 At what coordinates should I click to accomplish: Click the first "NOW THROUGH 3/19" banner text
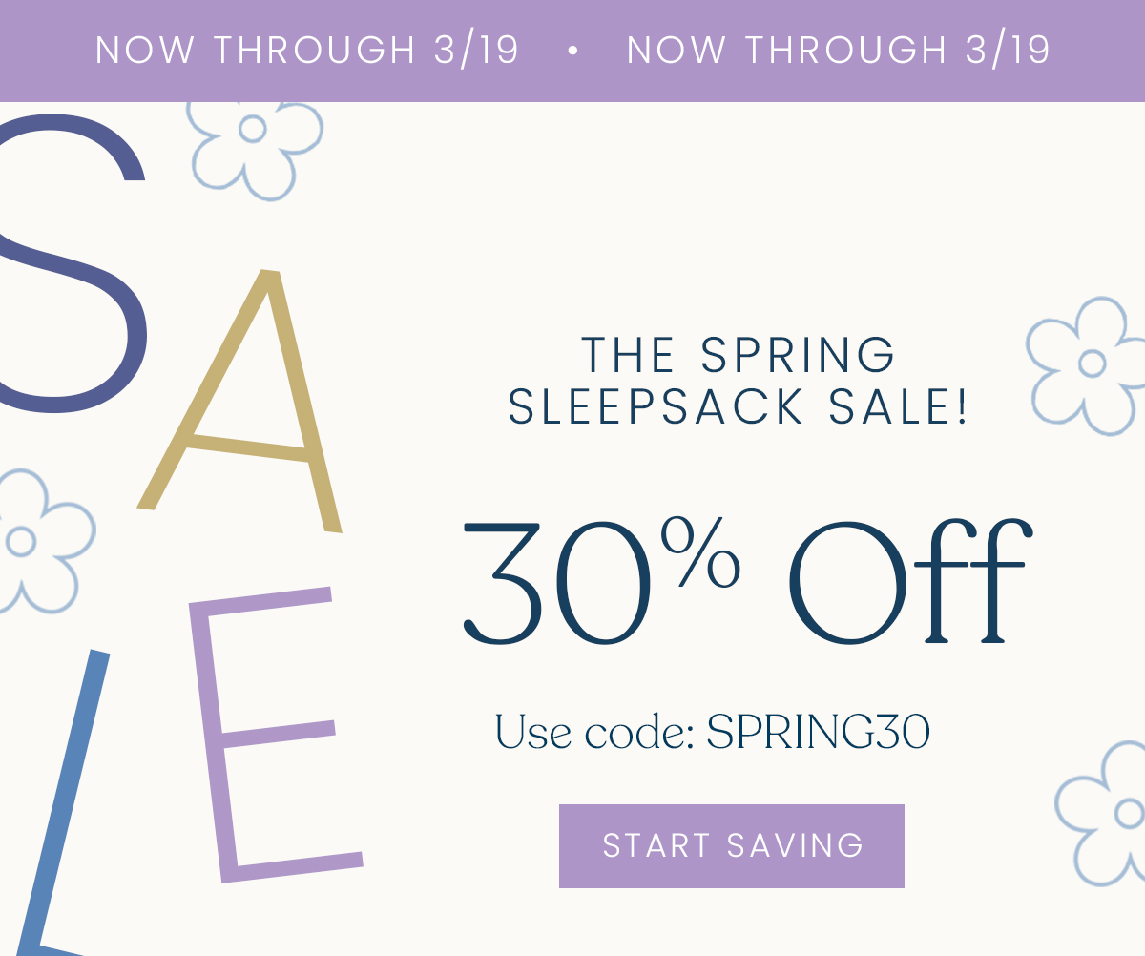click(x=307, y=51)
